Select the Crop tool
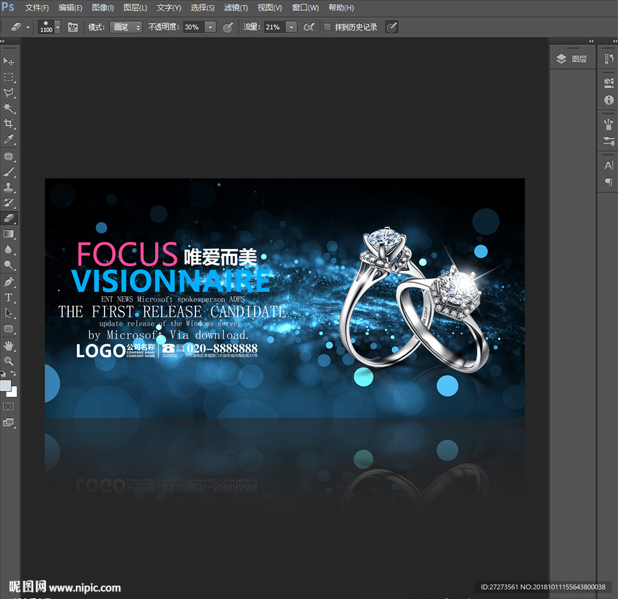This screenshot has width=618, height=599. pyautogui.click(x=8, y=124)
